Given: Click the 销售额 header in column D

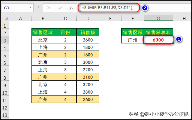Looking at the screenshot, I should 88,32.
